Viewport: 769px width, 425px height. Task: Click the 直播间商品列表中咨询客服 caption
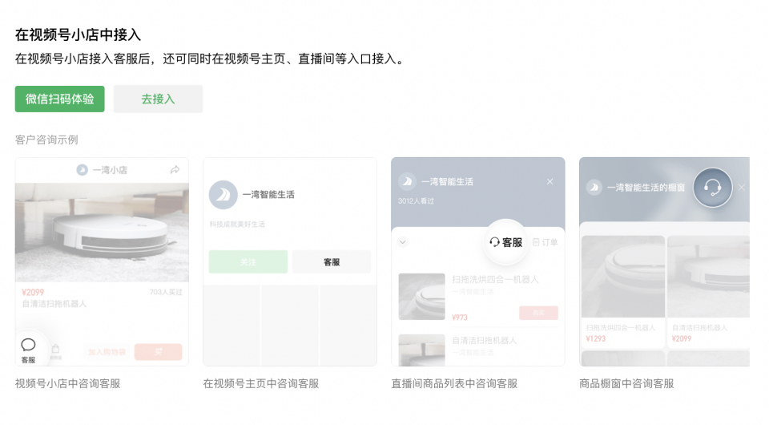454,384
